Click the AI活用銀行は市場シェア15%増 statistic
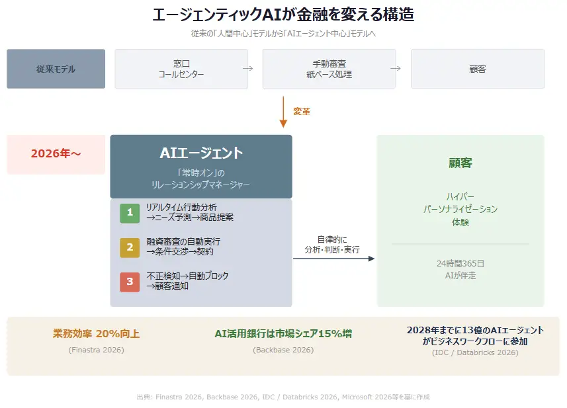The width and height of the screenshot is (567, 408). 283,334
